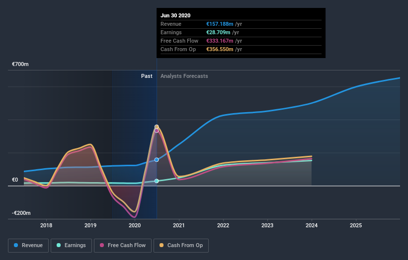Click the 'Earnings' row label in tooltip

(x=171, y=32)
